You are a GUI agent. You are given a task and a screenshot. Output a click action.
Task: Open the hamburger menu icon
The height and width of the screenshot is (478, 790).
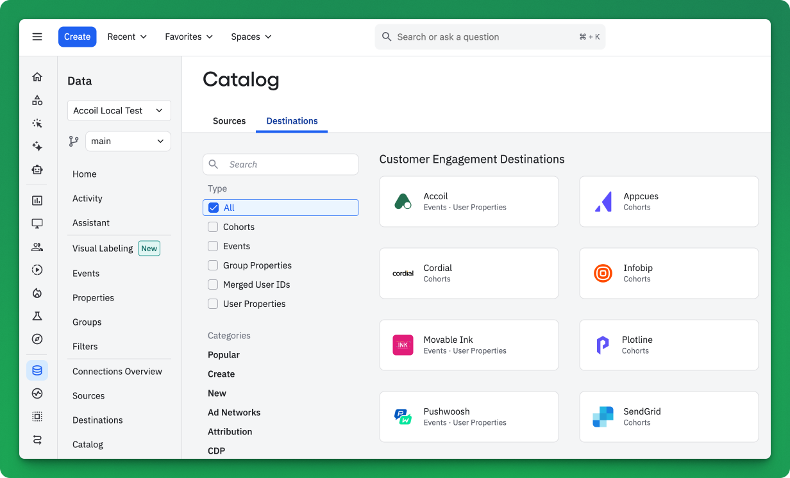37,37
